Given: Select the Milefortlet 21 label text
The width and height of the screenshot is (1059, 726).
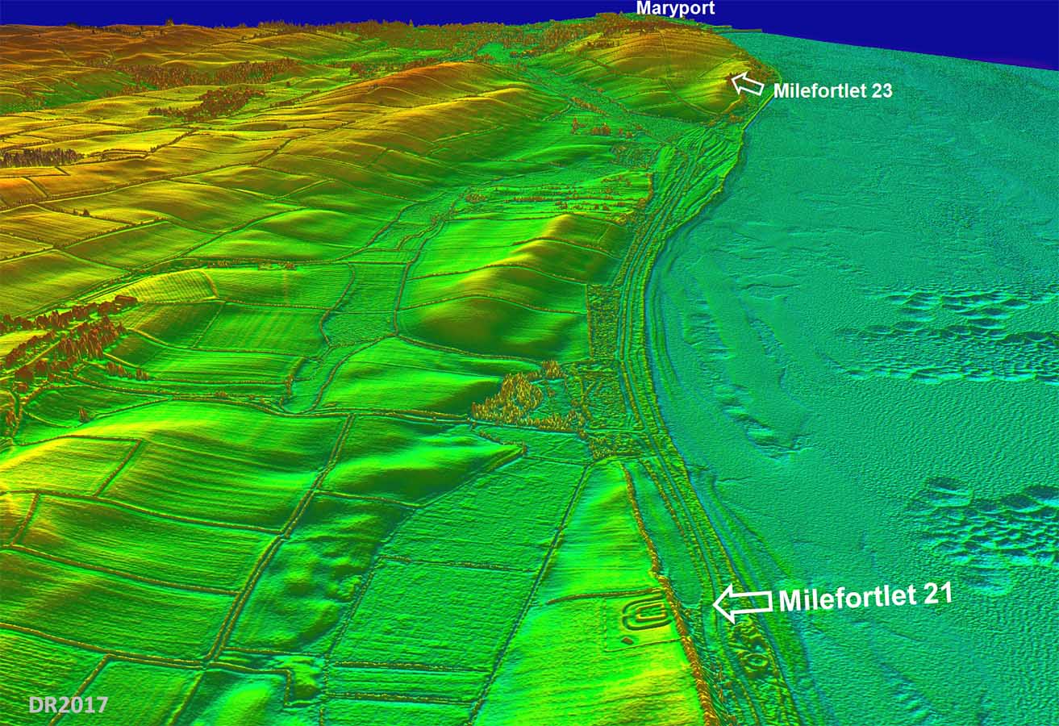Looking at the screenshot, I should 865,599.
